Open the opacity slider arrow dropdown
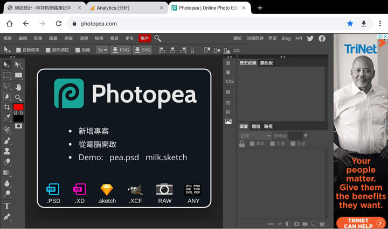The height and width of the screenshot is (229, 388). click(306, 135)
